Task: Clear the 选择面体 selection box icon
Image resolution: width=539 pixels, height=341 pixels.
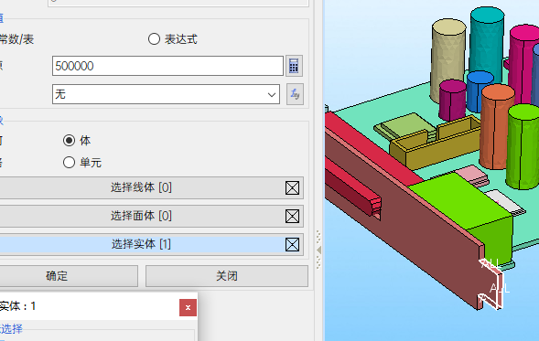Action: [x=292, y=217]
